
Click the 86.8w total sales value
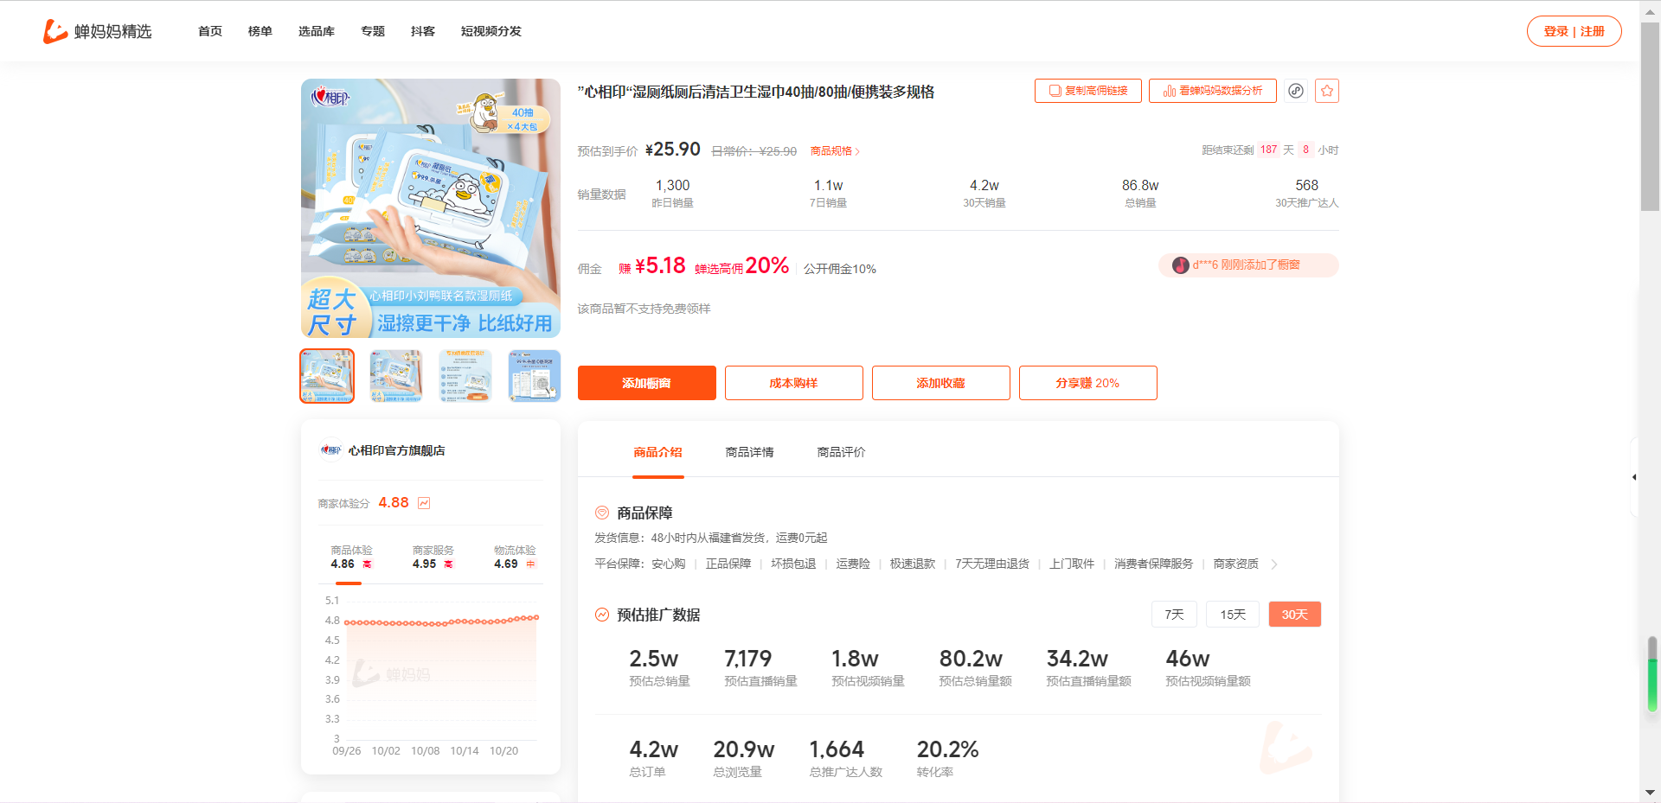(x=1140, y=185)
